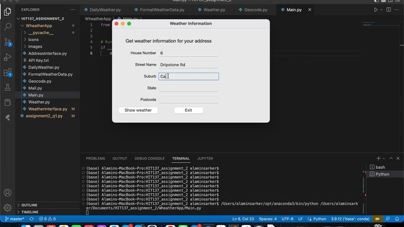Open the run button dropdown arrow
Image resolution: width=404 pixels, height=227 pixels.
click(381, 10)
